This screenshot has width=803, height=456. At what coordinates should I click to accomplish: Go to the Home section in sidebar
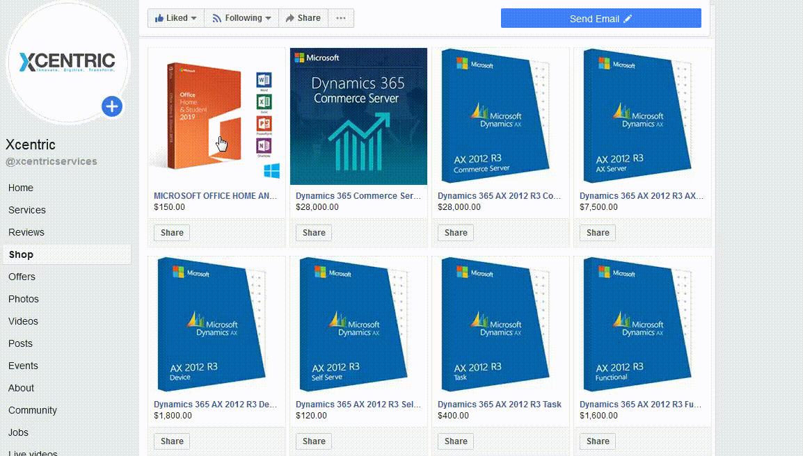click(x=21, y=188)
